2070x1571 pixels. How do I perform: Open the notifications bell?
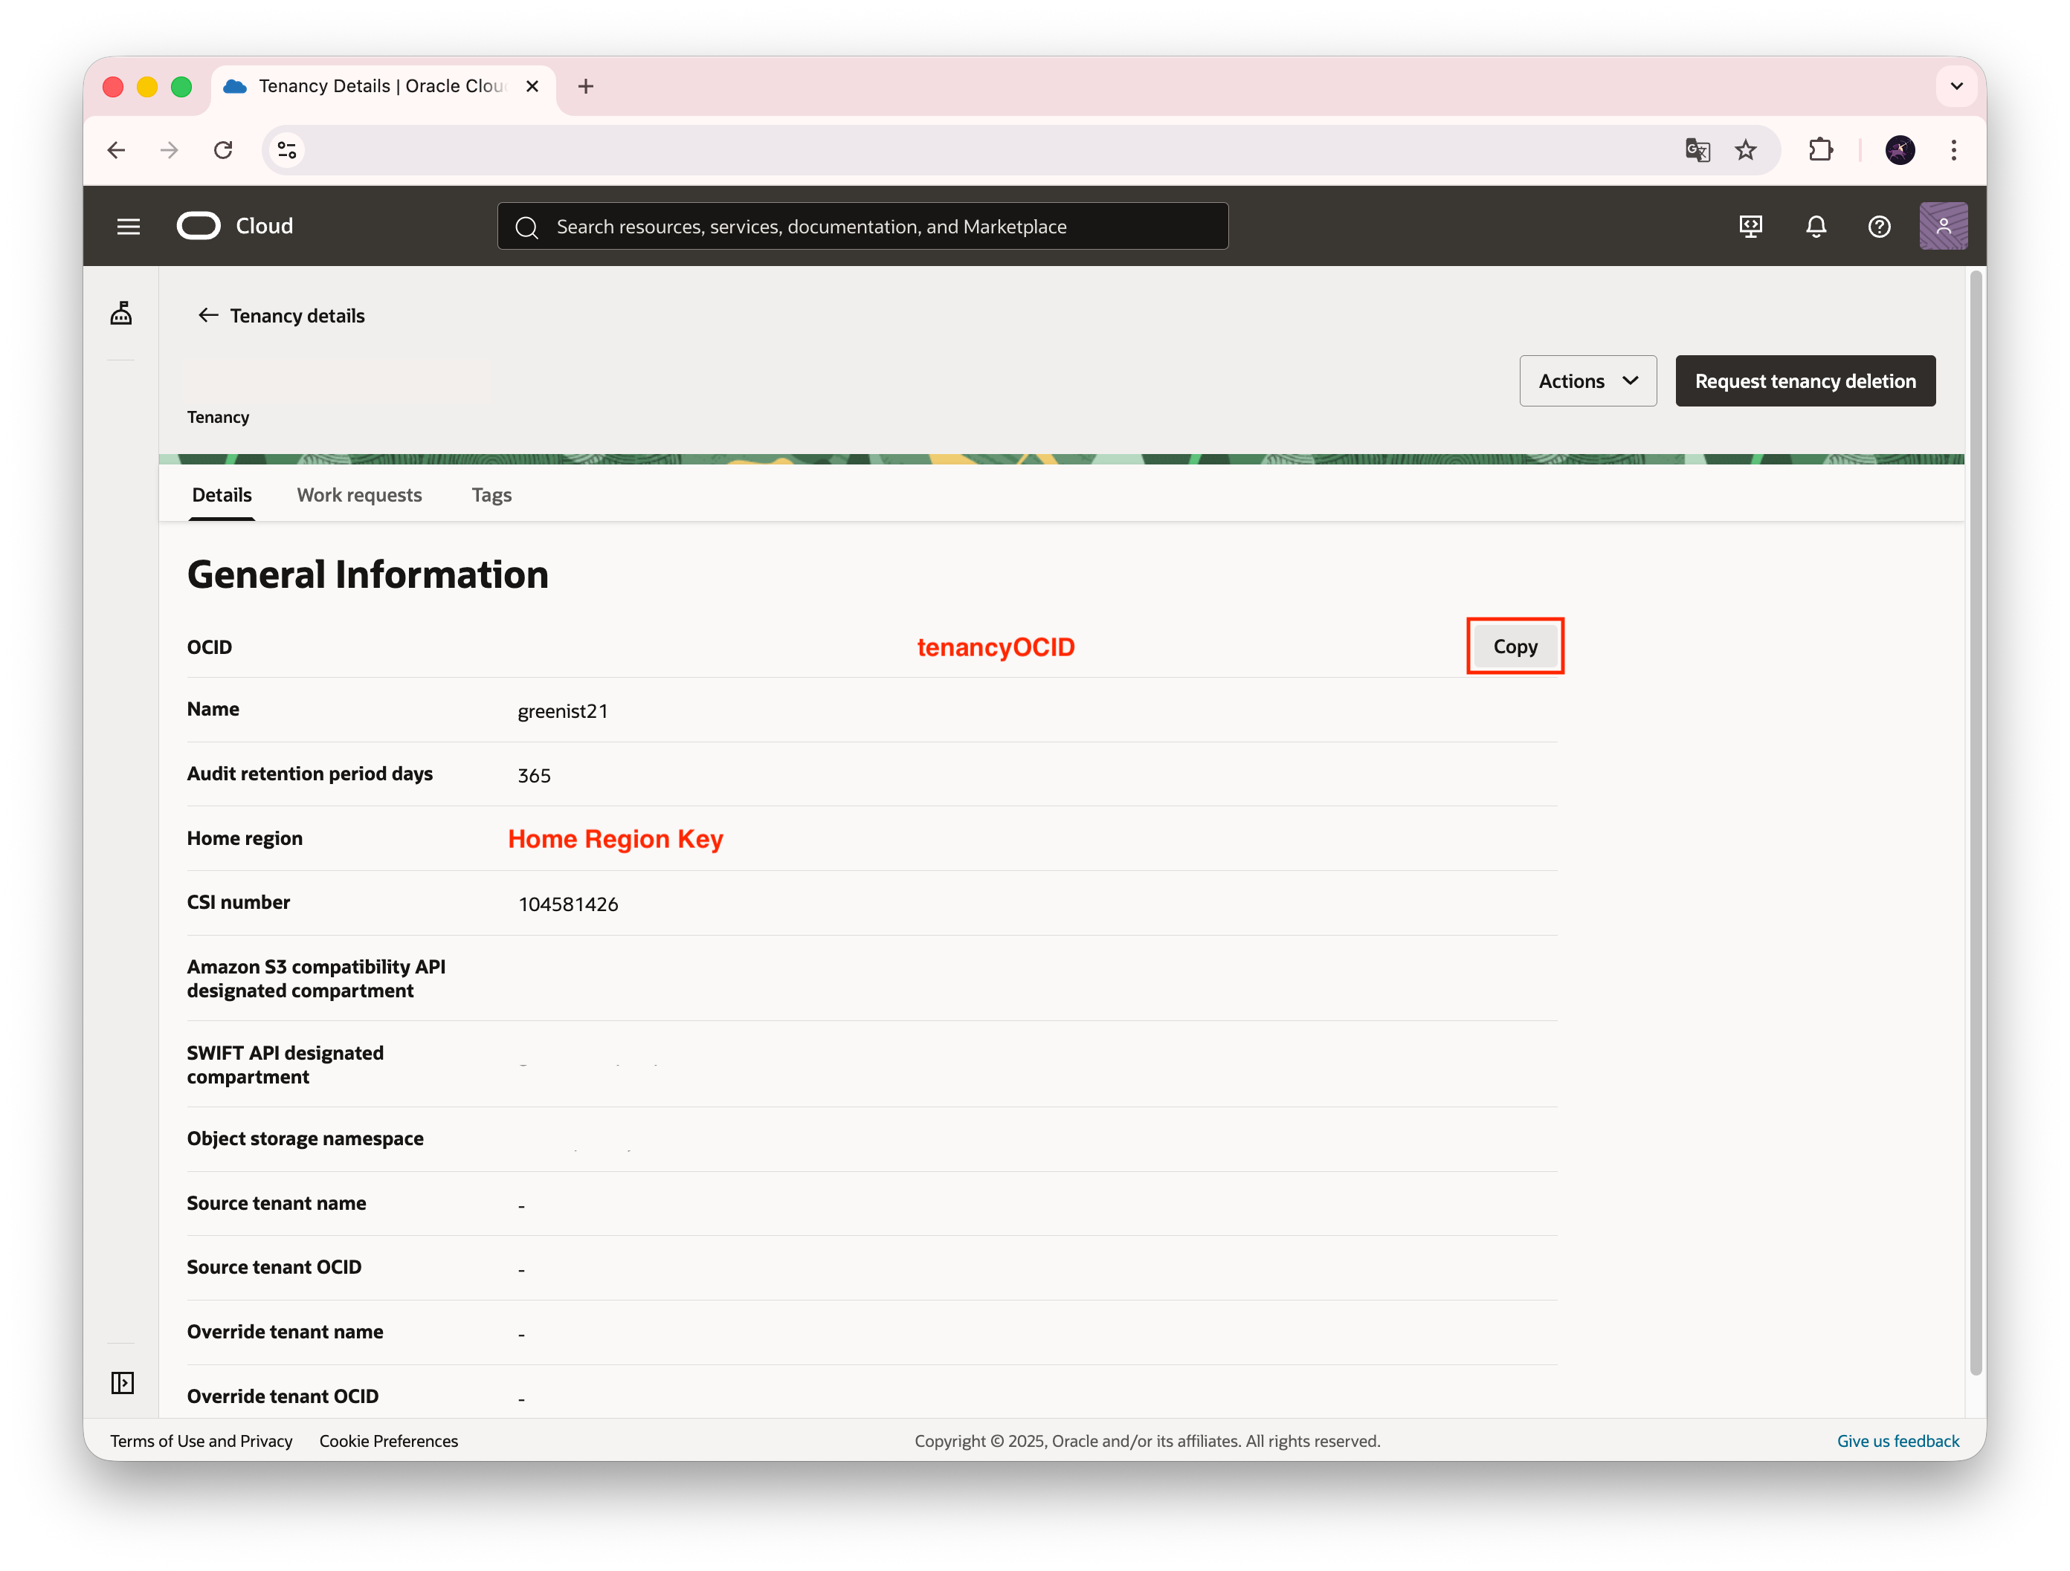1816,227
